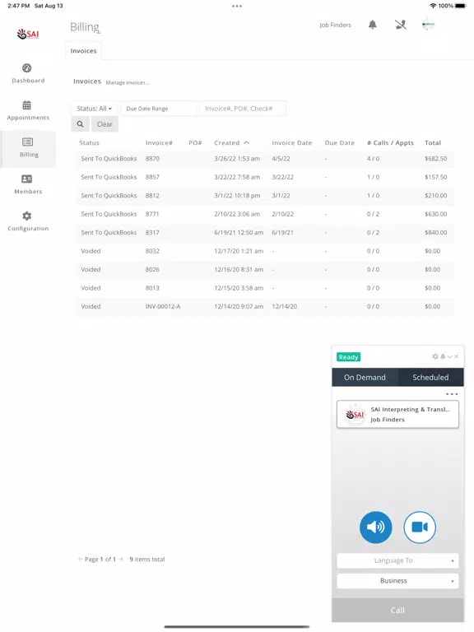Open the Job Finders account selector in the header
This screenshot has height=632, width=474.
[336, 25]
